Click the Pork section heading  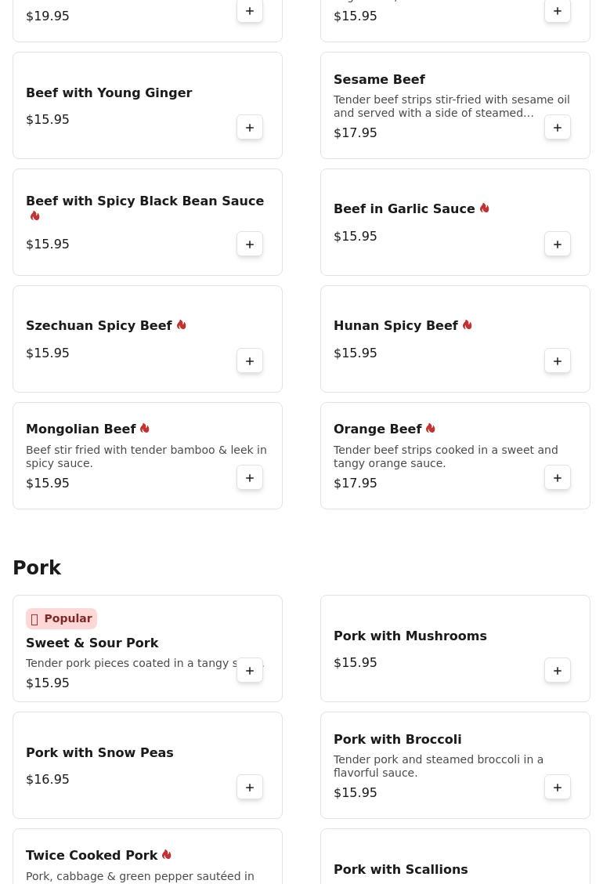pos(37,568)
